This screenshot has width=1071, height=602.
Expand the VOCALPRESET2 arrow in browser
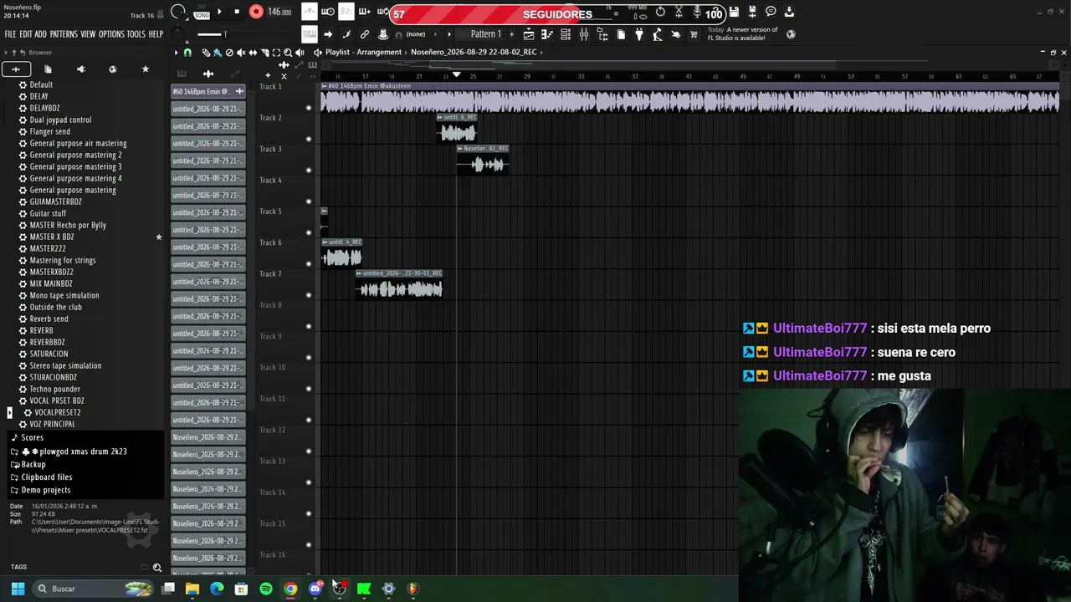9,412
